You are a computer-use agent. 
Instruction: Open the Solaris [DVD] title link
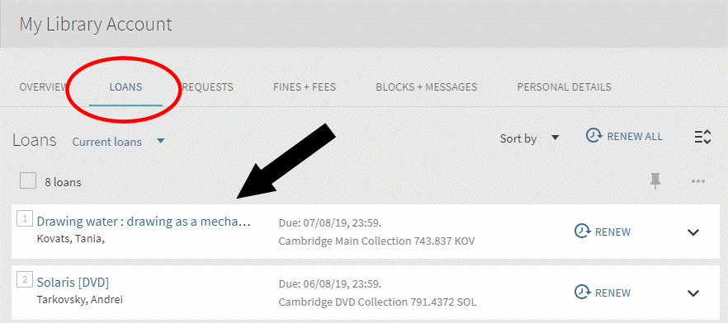tap(73, 283)
